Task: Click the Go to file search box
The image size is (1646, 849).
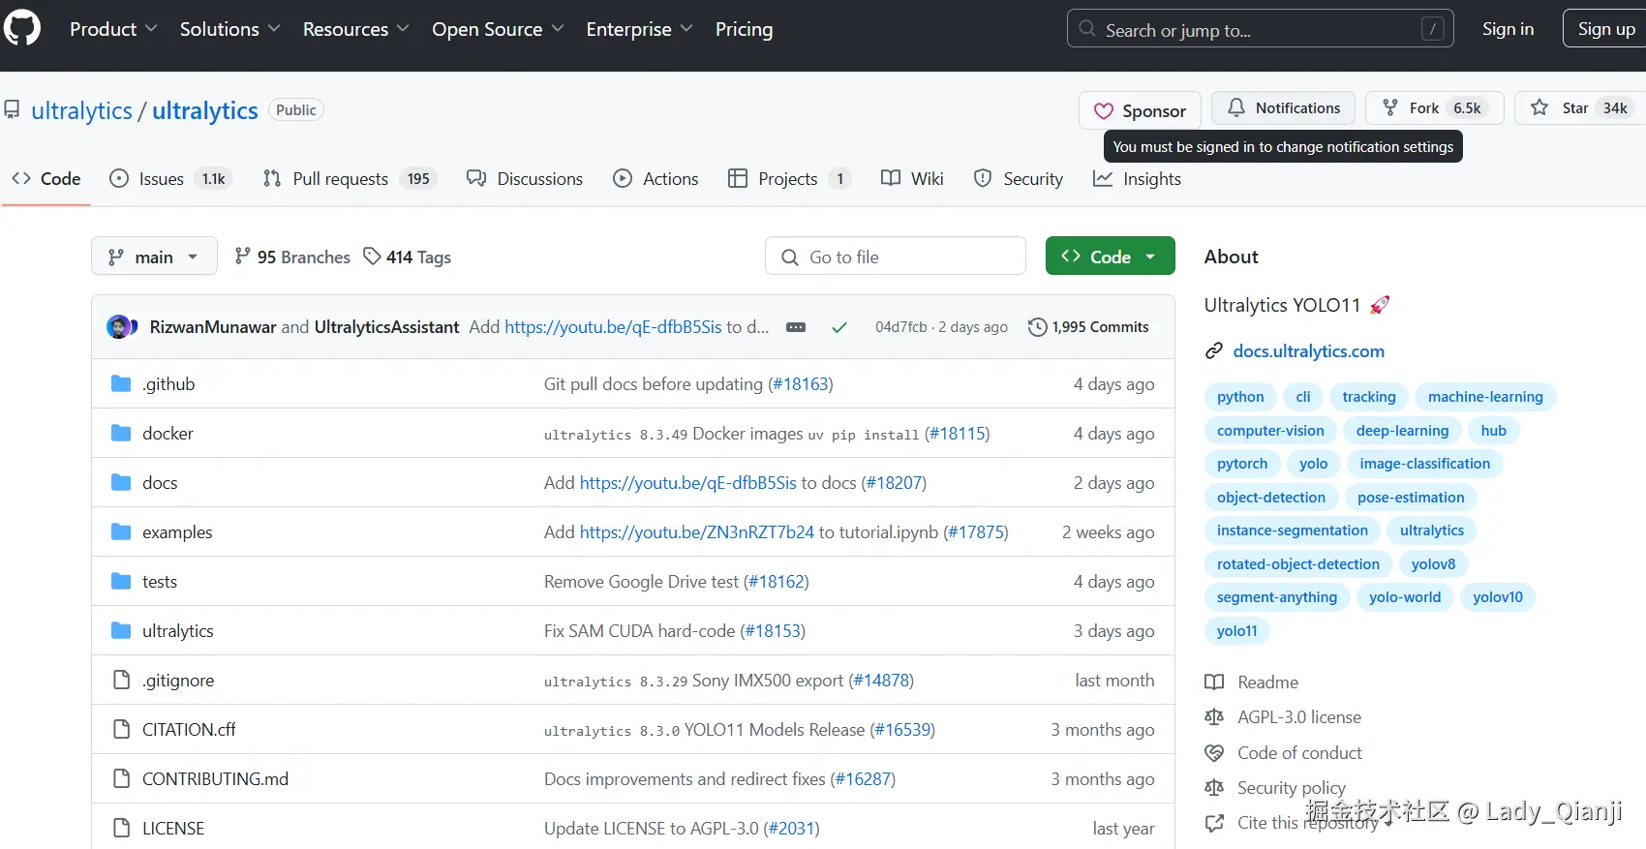Action: tap(896, 257)
